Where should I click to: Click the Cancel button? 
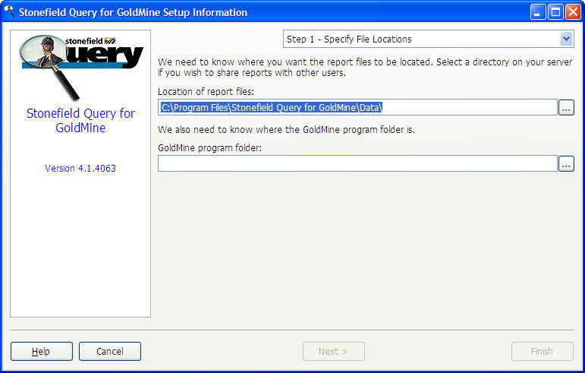[x=110, y=351]
